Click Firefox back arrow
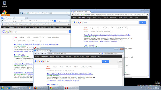Screen dimensions: 161x90 tap(3, 21)
